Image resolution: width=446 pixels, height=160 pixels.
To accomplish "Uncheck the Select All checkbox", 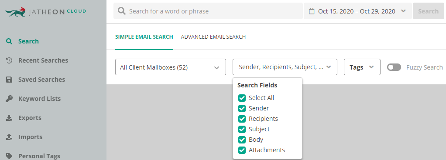I will [242, 98].
